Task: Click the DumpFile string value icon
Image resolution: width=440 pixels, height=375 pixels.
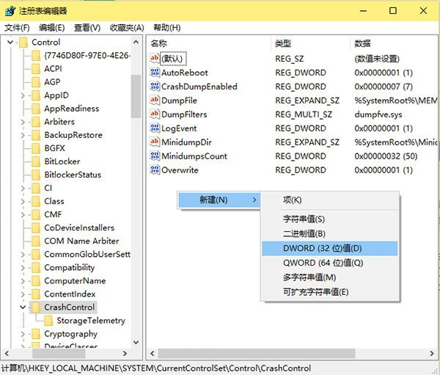Action: click(155, 101)
